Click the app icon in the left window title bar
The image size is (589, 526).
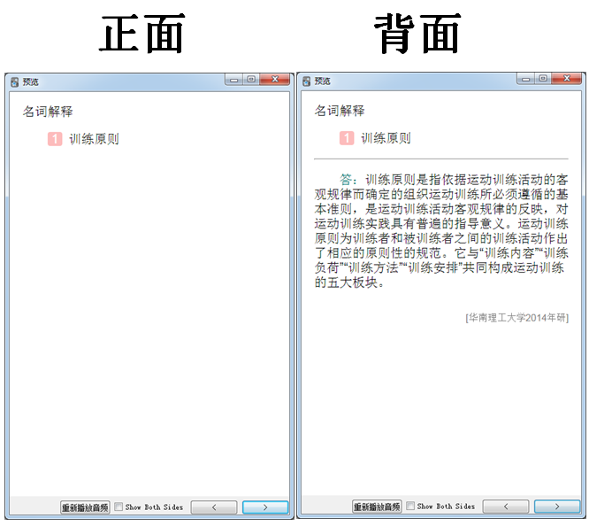pyautogui.click(x=14, y=82)
